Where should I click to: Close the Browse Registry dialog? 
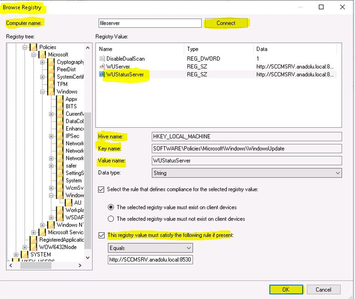(342, 7)
